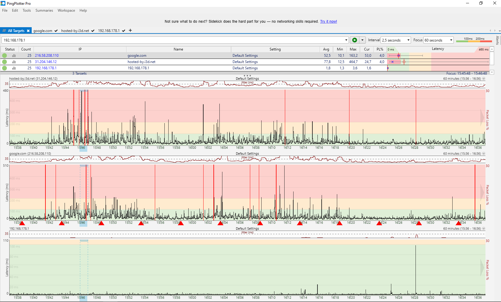The image size is (501, 302).
Task: Click the checkmark next to the hosted-by.i3d.net tab
Action: 93,31
